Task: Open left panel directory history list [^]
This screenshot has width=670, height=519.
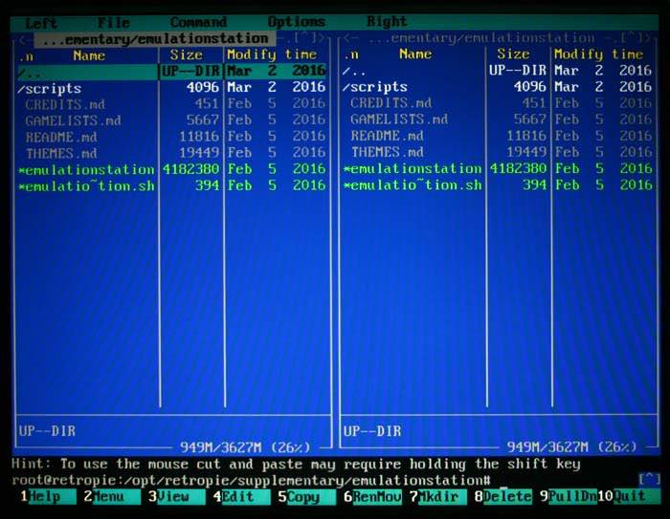Action: 305,37
